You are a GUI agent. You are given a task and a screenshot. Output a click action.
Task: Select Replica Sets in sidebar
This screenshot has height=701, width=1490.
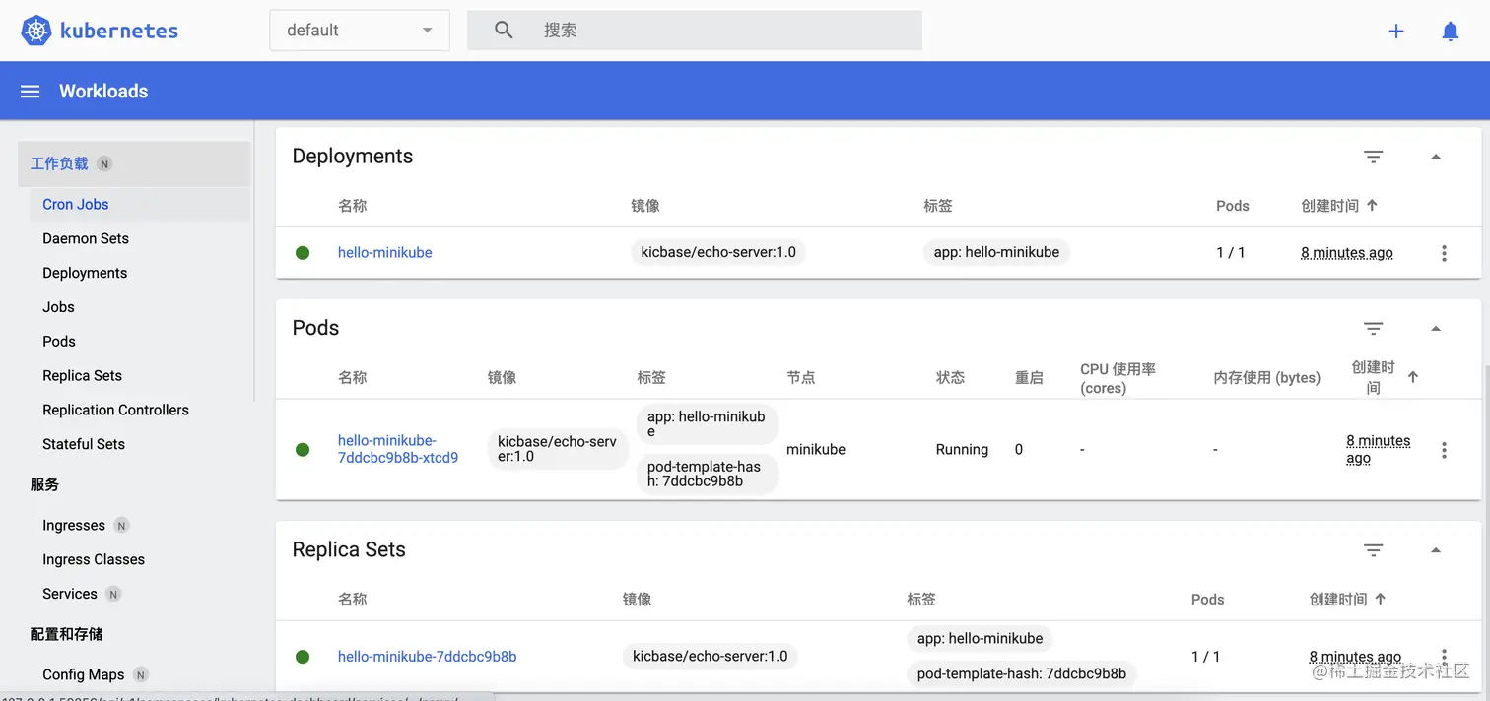[x=83, y=376]
